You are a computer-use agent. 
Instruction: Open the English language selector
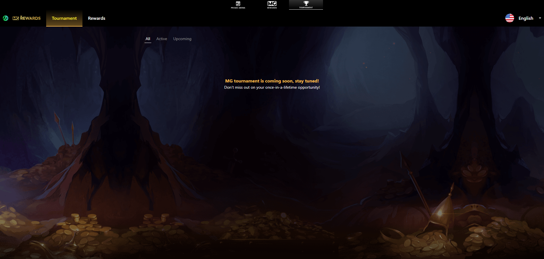coord(526,18)
